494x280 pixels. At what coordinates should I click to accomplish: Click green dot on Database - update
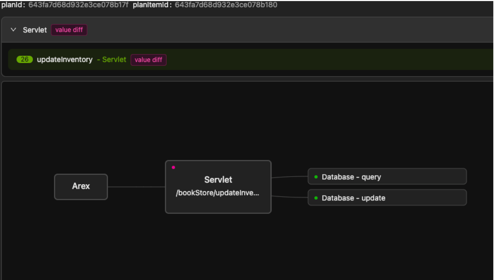[x=316, y=198]
